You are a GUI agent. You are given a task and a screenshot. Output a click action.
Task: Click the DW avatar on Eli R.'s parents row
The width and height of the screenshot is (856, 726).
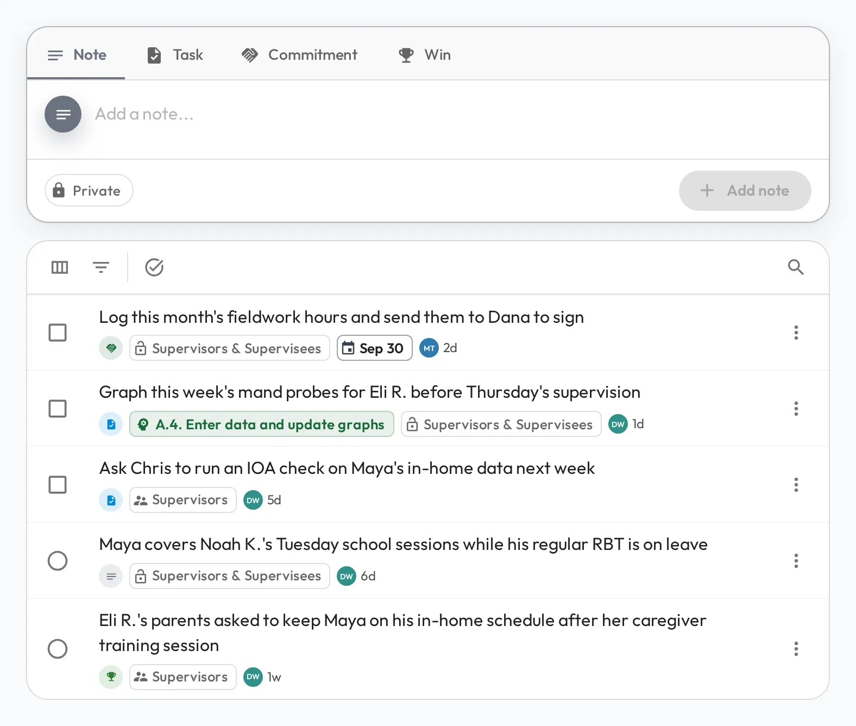[x=253, y=677]
